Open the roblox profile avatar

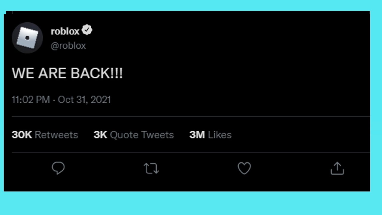pos(27,38)
